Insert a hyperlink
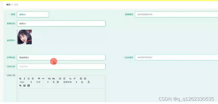Screen dimensions: 218x104 (x=20, y=86)
